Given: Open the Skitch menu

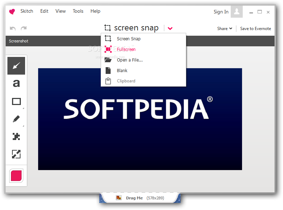Looking at the screenshot, I should (27, 11).
